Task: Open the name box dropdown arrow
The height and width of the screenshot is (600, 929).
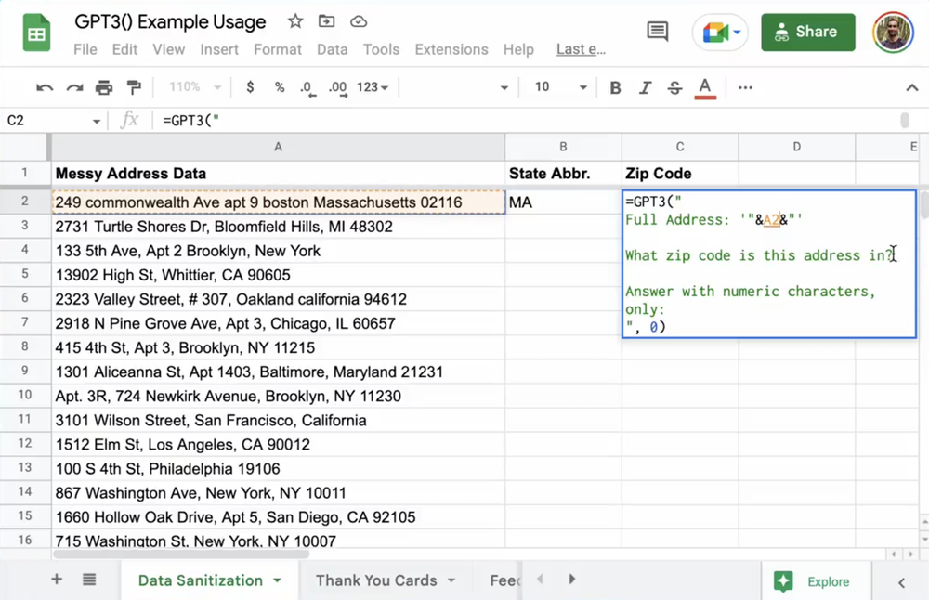Action: click(96, 122)
